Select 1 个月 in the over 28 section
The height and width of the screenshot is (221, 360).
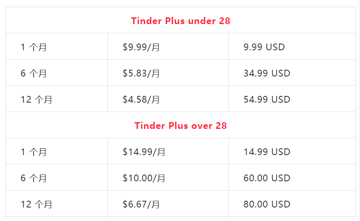[34, 152]
